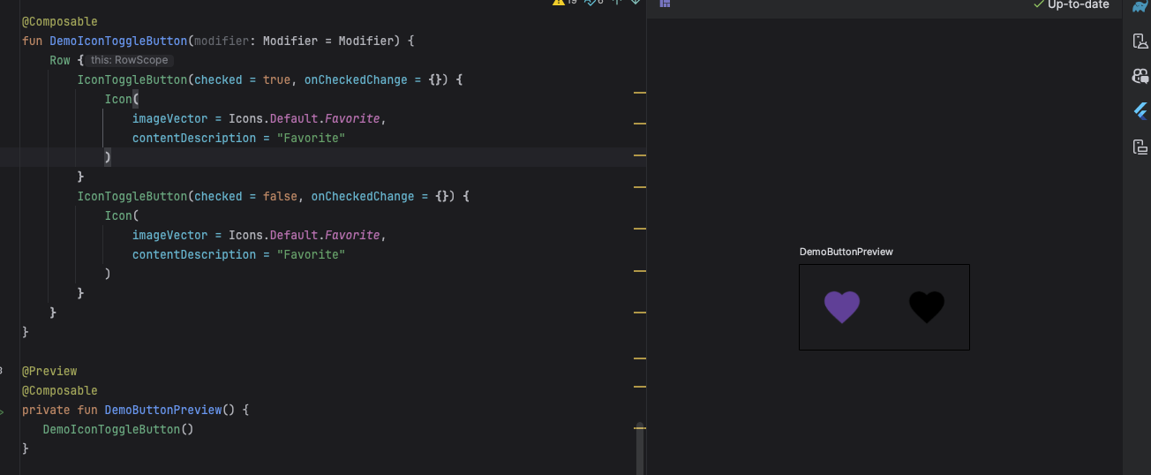Click the topmost yellow warning stripe marker
1151x475 pixels.
click(x=640, y=92)
